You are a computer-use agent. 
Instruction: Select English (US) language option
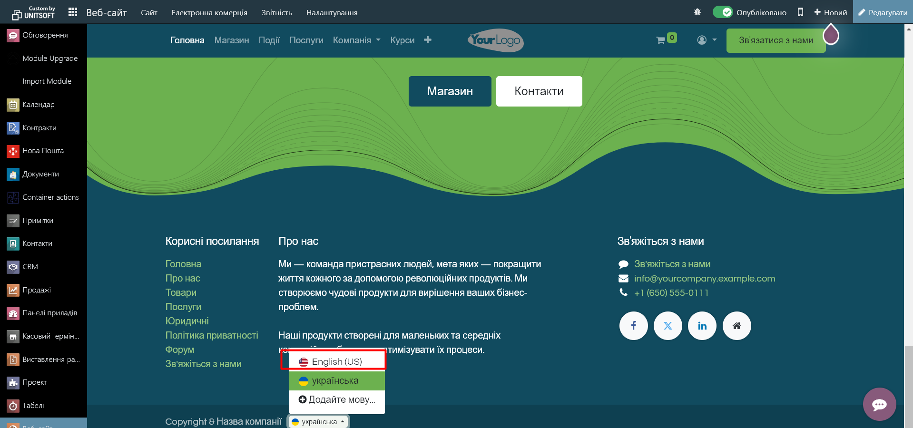coord(336,362)
